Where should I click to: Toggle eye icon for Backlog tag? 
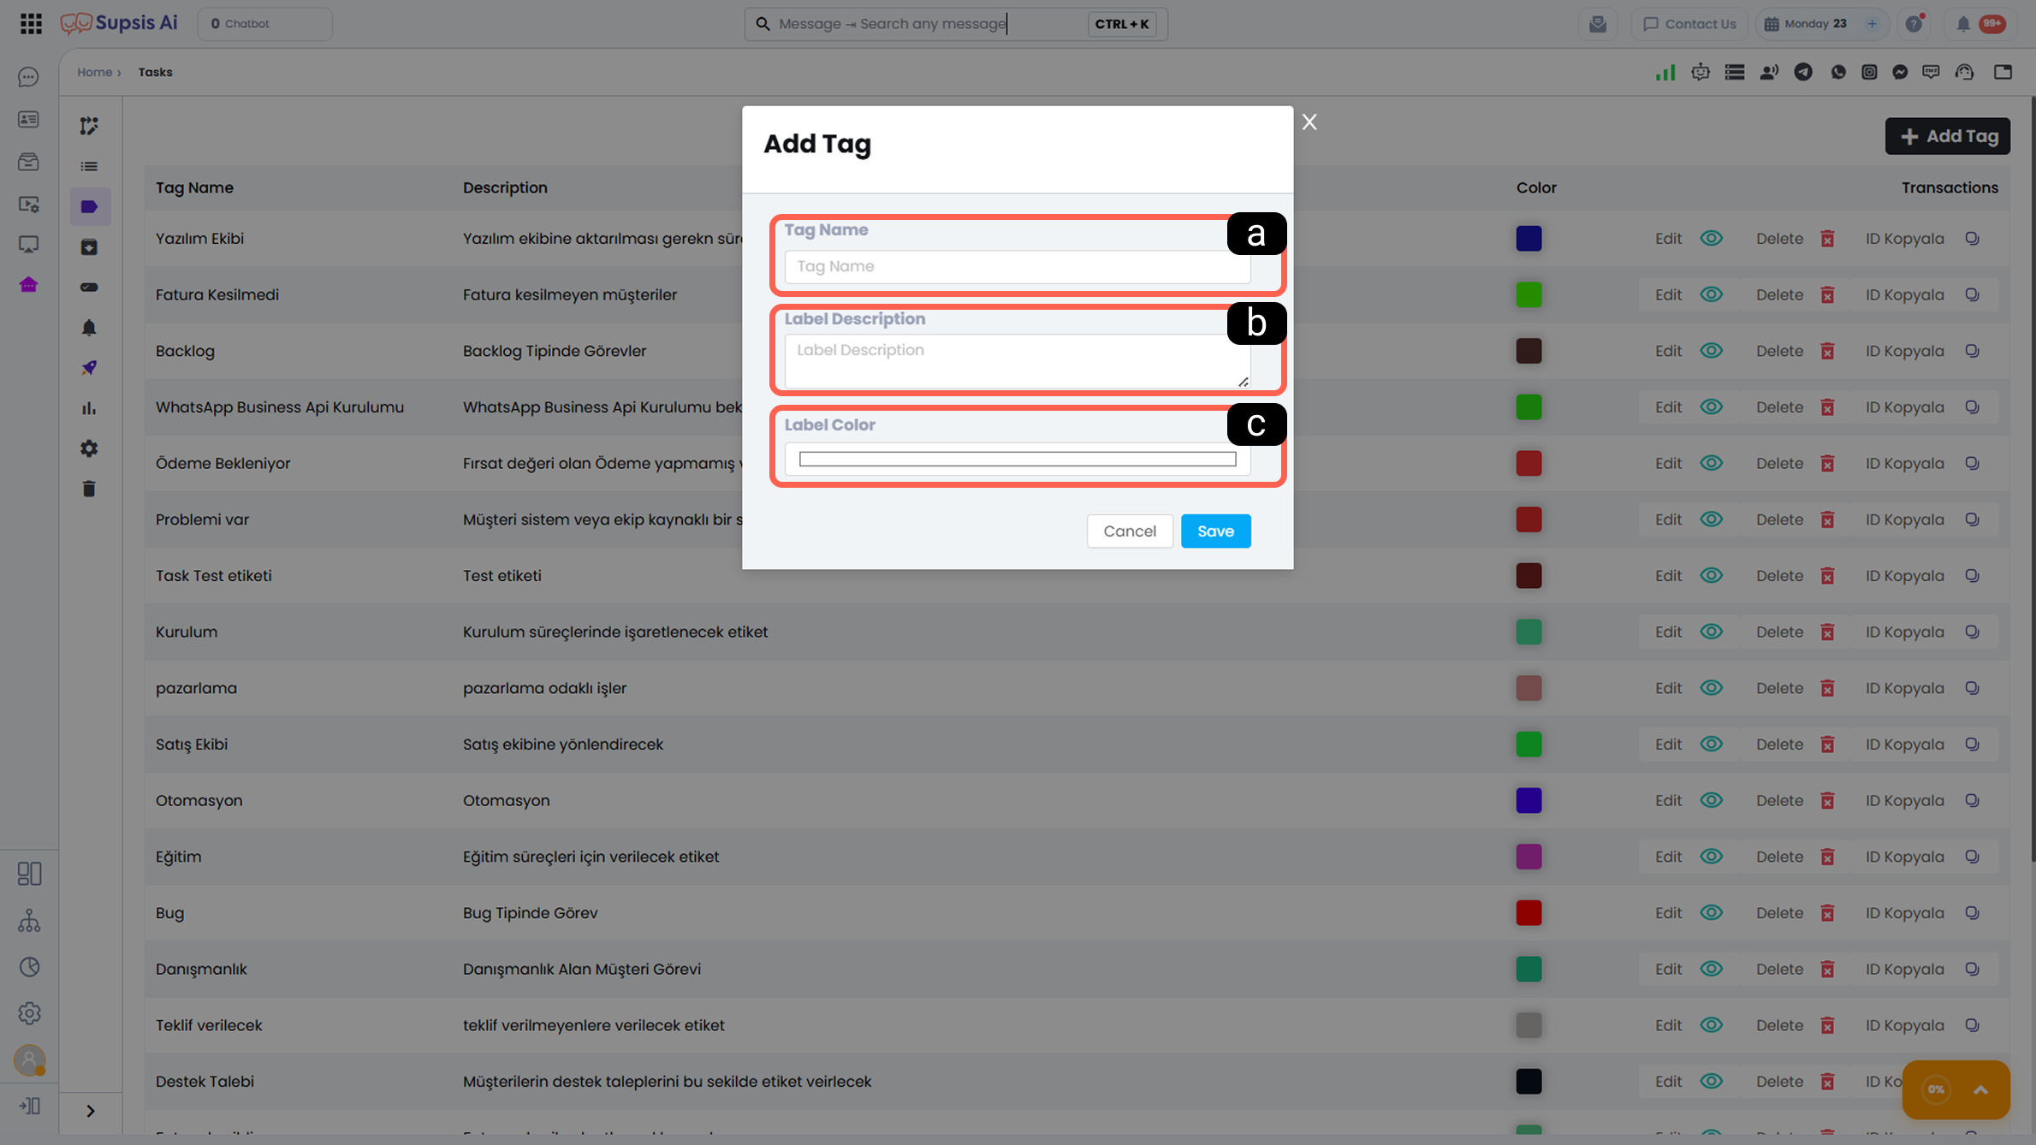1711,351
